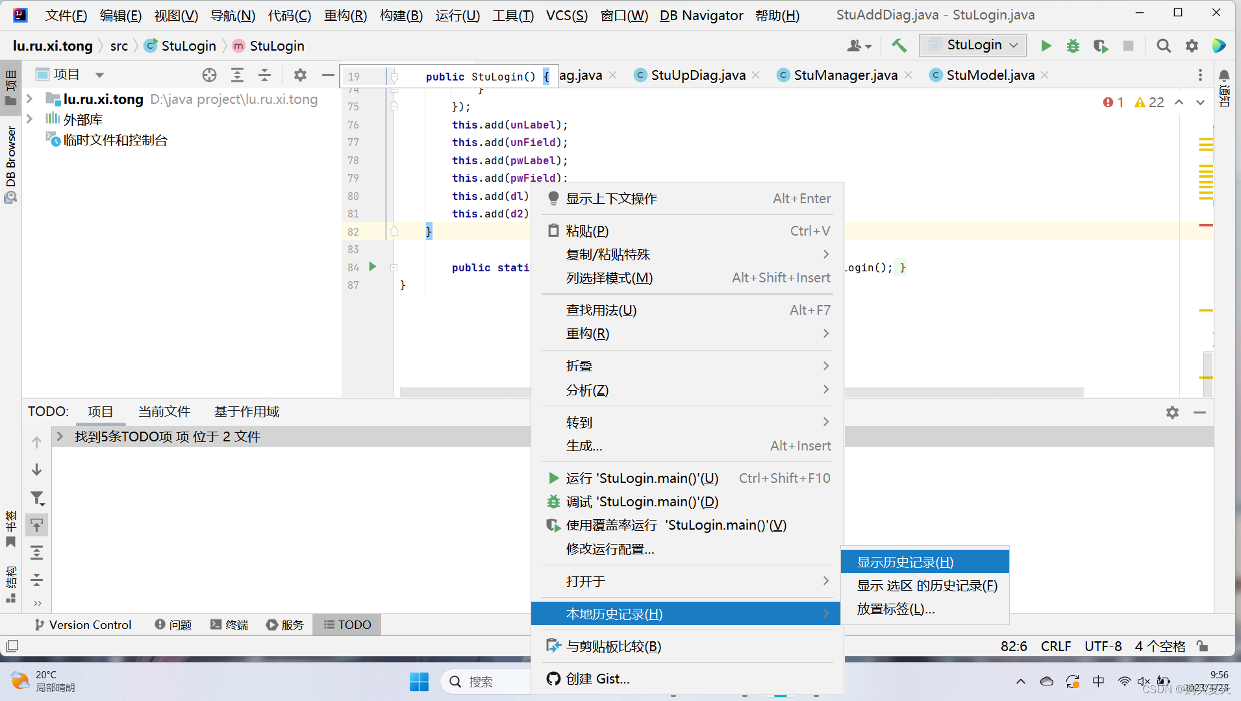Open more editor tabs options menu

pyautogui.click(x=1200, y=75)
